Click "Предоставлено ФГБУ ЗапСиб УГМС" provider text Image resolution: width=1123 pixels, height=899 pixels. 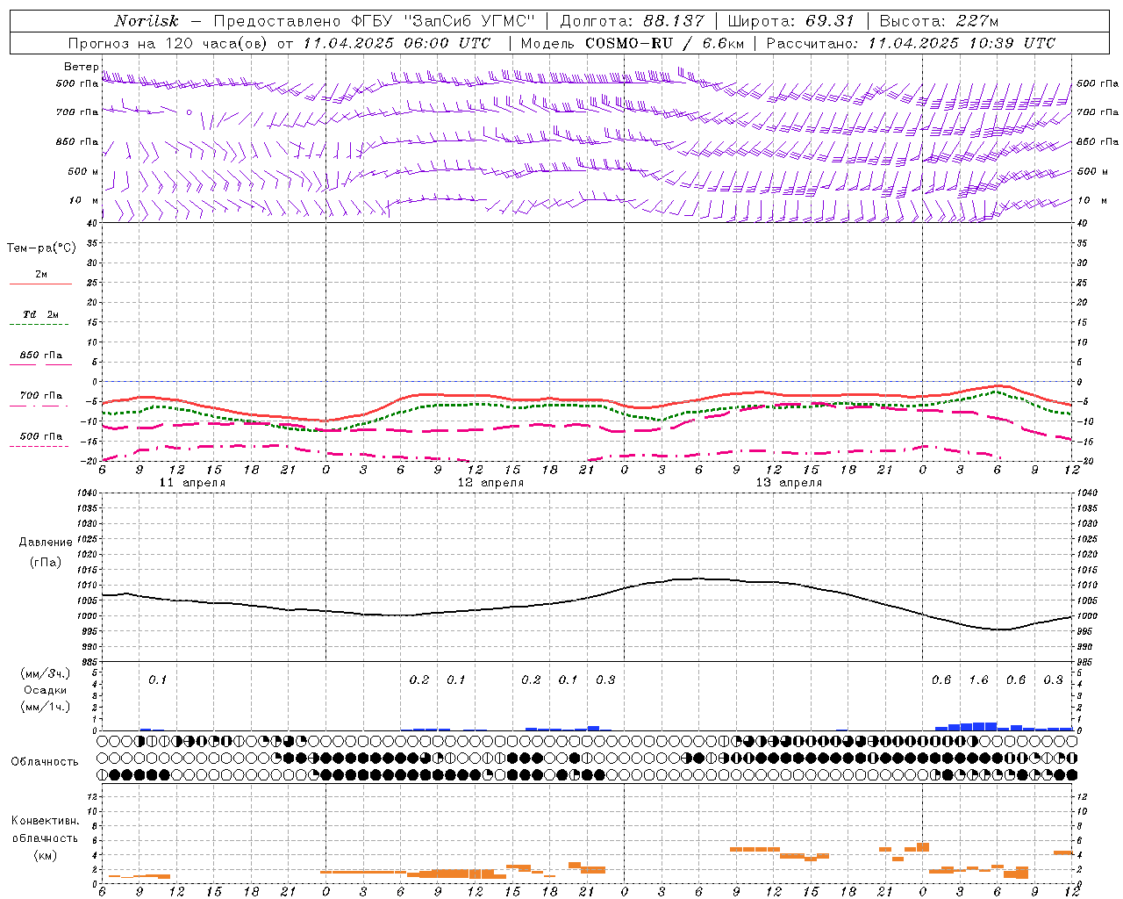pos(375,21)
